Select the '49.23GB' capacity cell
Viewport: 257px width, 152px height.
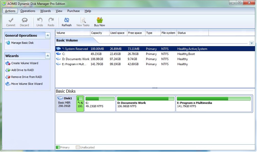point(96,54)
